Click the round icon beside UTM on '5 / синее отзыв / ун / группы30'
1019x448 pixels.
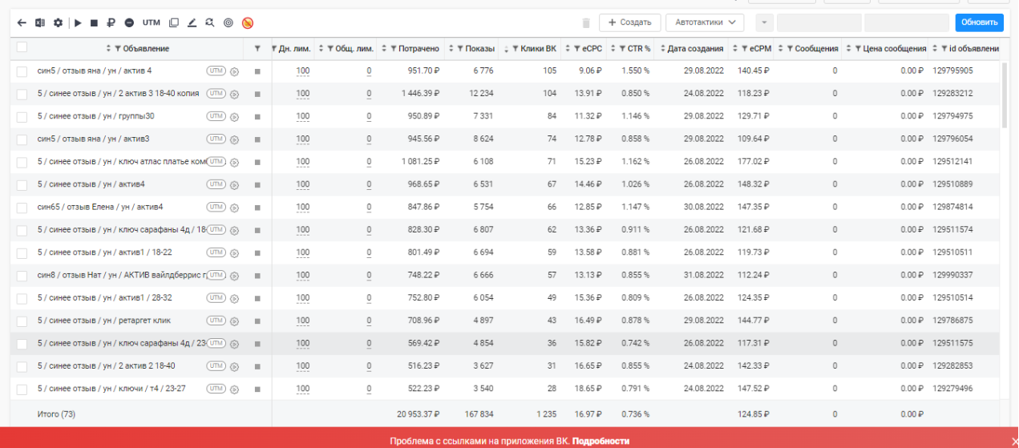point(235,116)
